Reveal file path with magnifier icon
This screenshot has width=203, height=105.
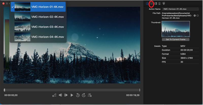pyautogui.click(x=195, y=15)
